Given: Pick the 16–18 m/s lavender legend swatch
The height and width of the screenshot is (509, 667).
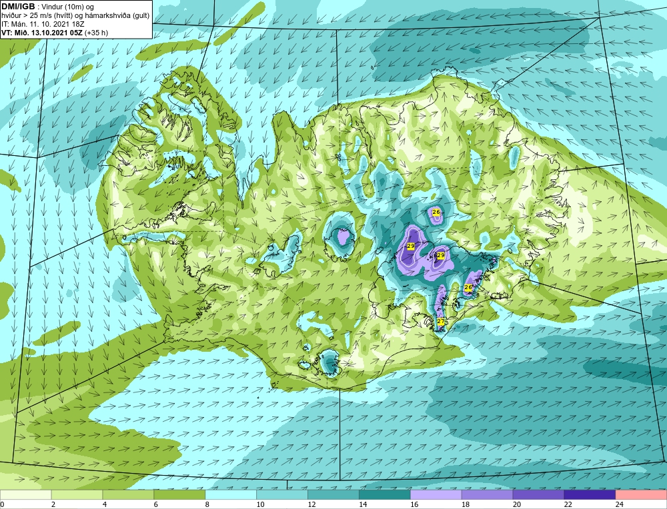Looking at the screenshot, I should pos(436,494).
